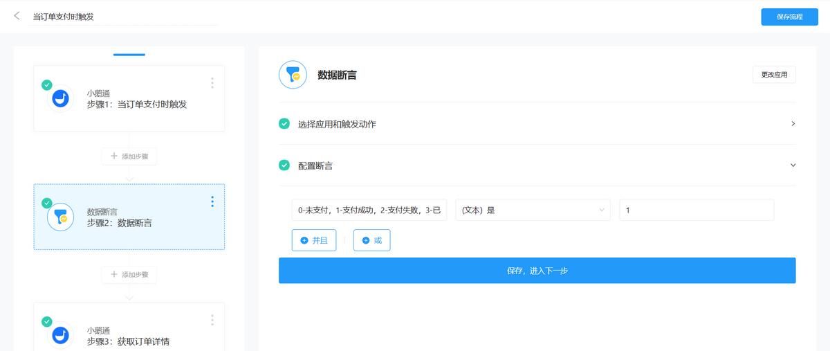
Task: Click the 保存流程 button
Action: pyautogui.click(x=789, y=17)
